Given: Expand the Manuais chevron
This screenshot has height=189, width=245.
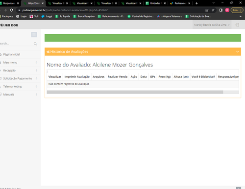Looking at the screenshot, I should (x=36, y=94).
